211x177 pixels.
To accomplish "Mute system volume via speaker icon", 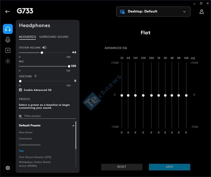I will tap(44, 48).
